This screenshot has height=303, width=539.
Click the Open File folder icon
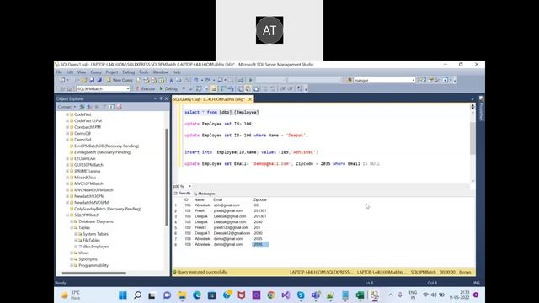(x=84, y=80)
